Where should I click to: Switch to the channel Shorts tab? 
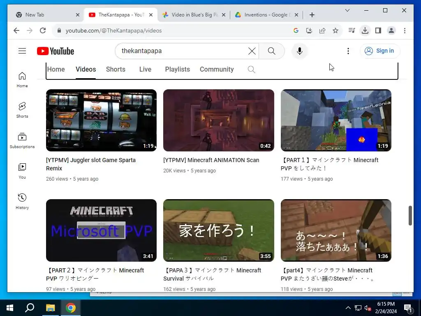coord(116,69)
